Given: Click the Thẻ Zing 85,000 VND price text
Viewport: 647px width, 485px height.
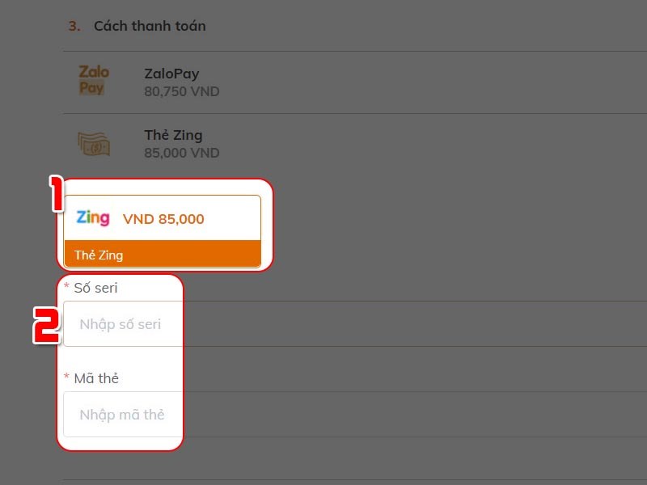Looking at the screenshot, I should click(x=181, y=153).
